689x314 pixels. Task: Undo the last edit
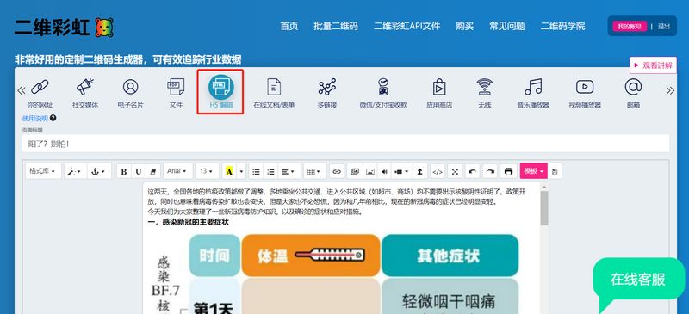click(x=472, y=171)
